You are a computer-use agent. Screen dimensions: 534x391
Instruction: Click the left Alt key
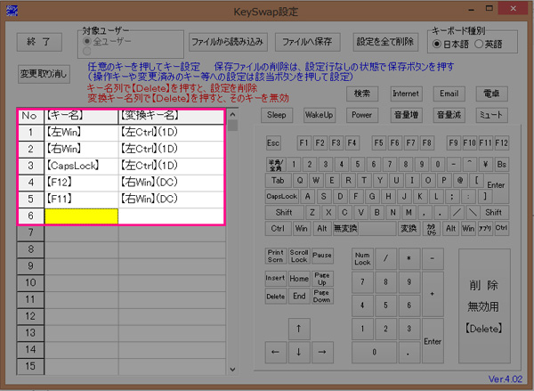coord(322,228)
